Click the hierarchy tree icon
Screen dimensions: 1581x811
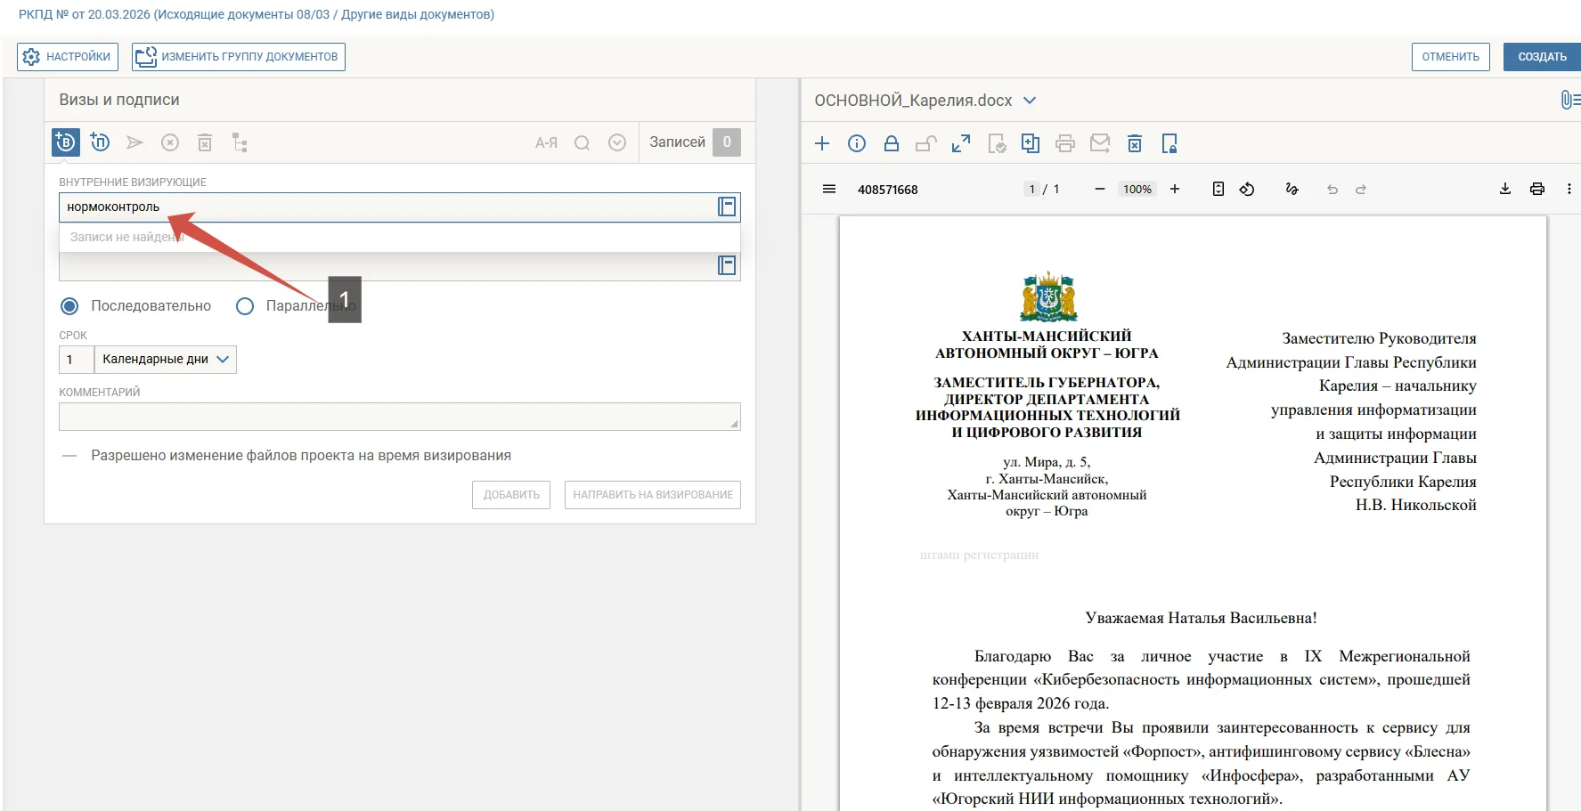click(240, 142)
